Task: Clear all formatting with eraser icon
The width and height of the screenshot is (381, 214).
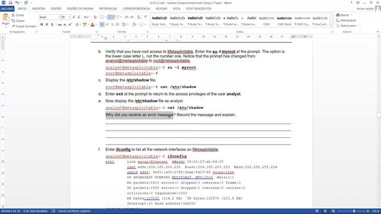Action: coord(95,17)
